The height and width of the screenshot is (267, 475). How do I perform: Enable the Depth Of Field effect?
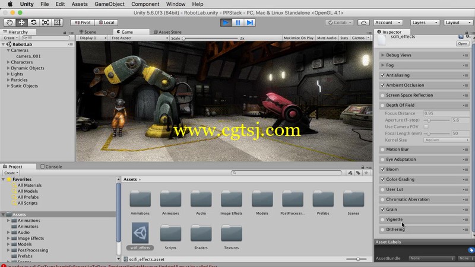pos(382,106)
